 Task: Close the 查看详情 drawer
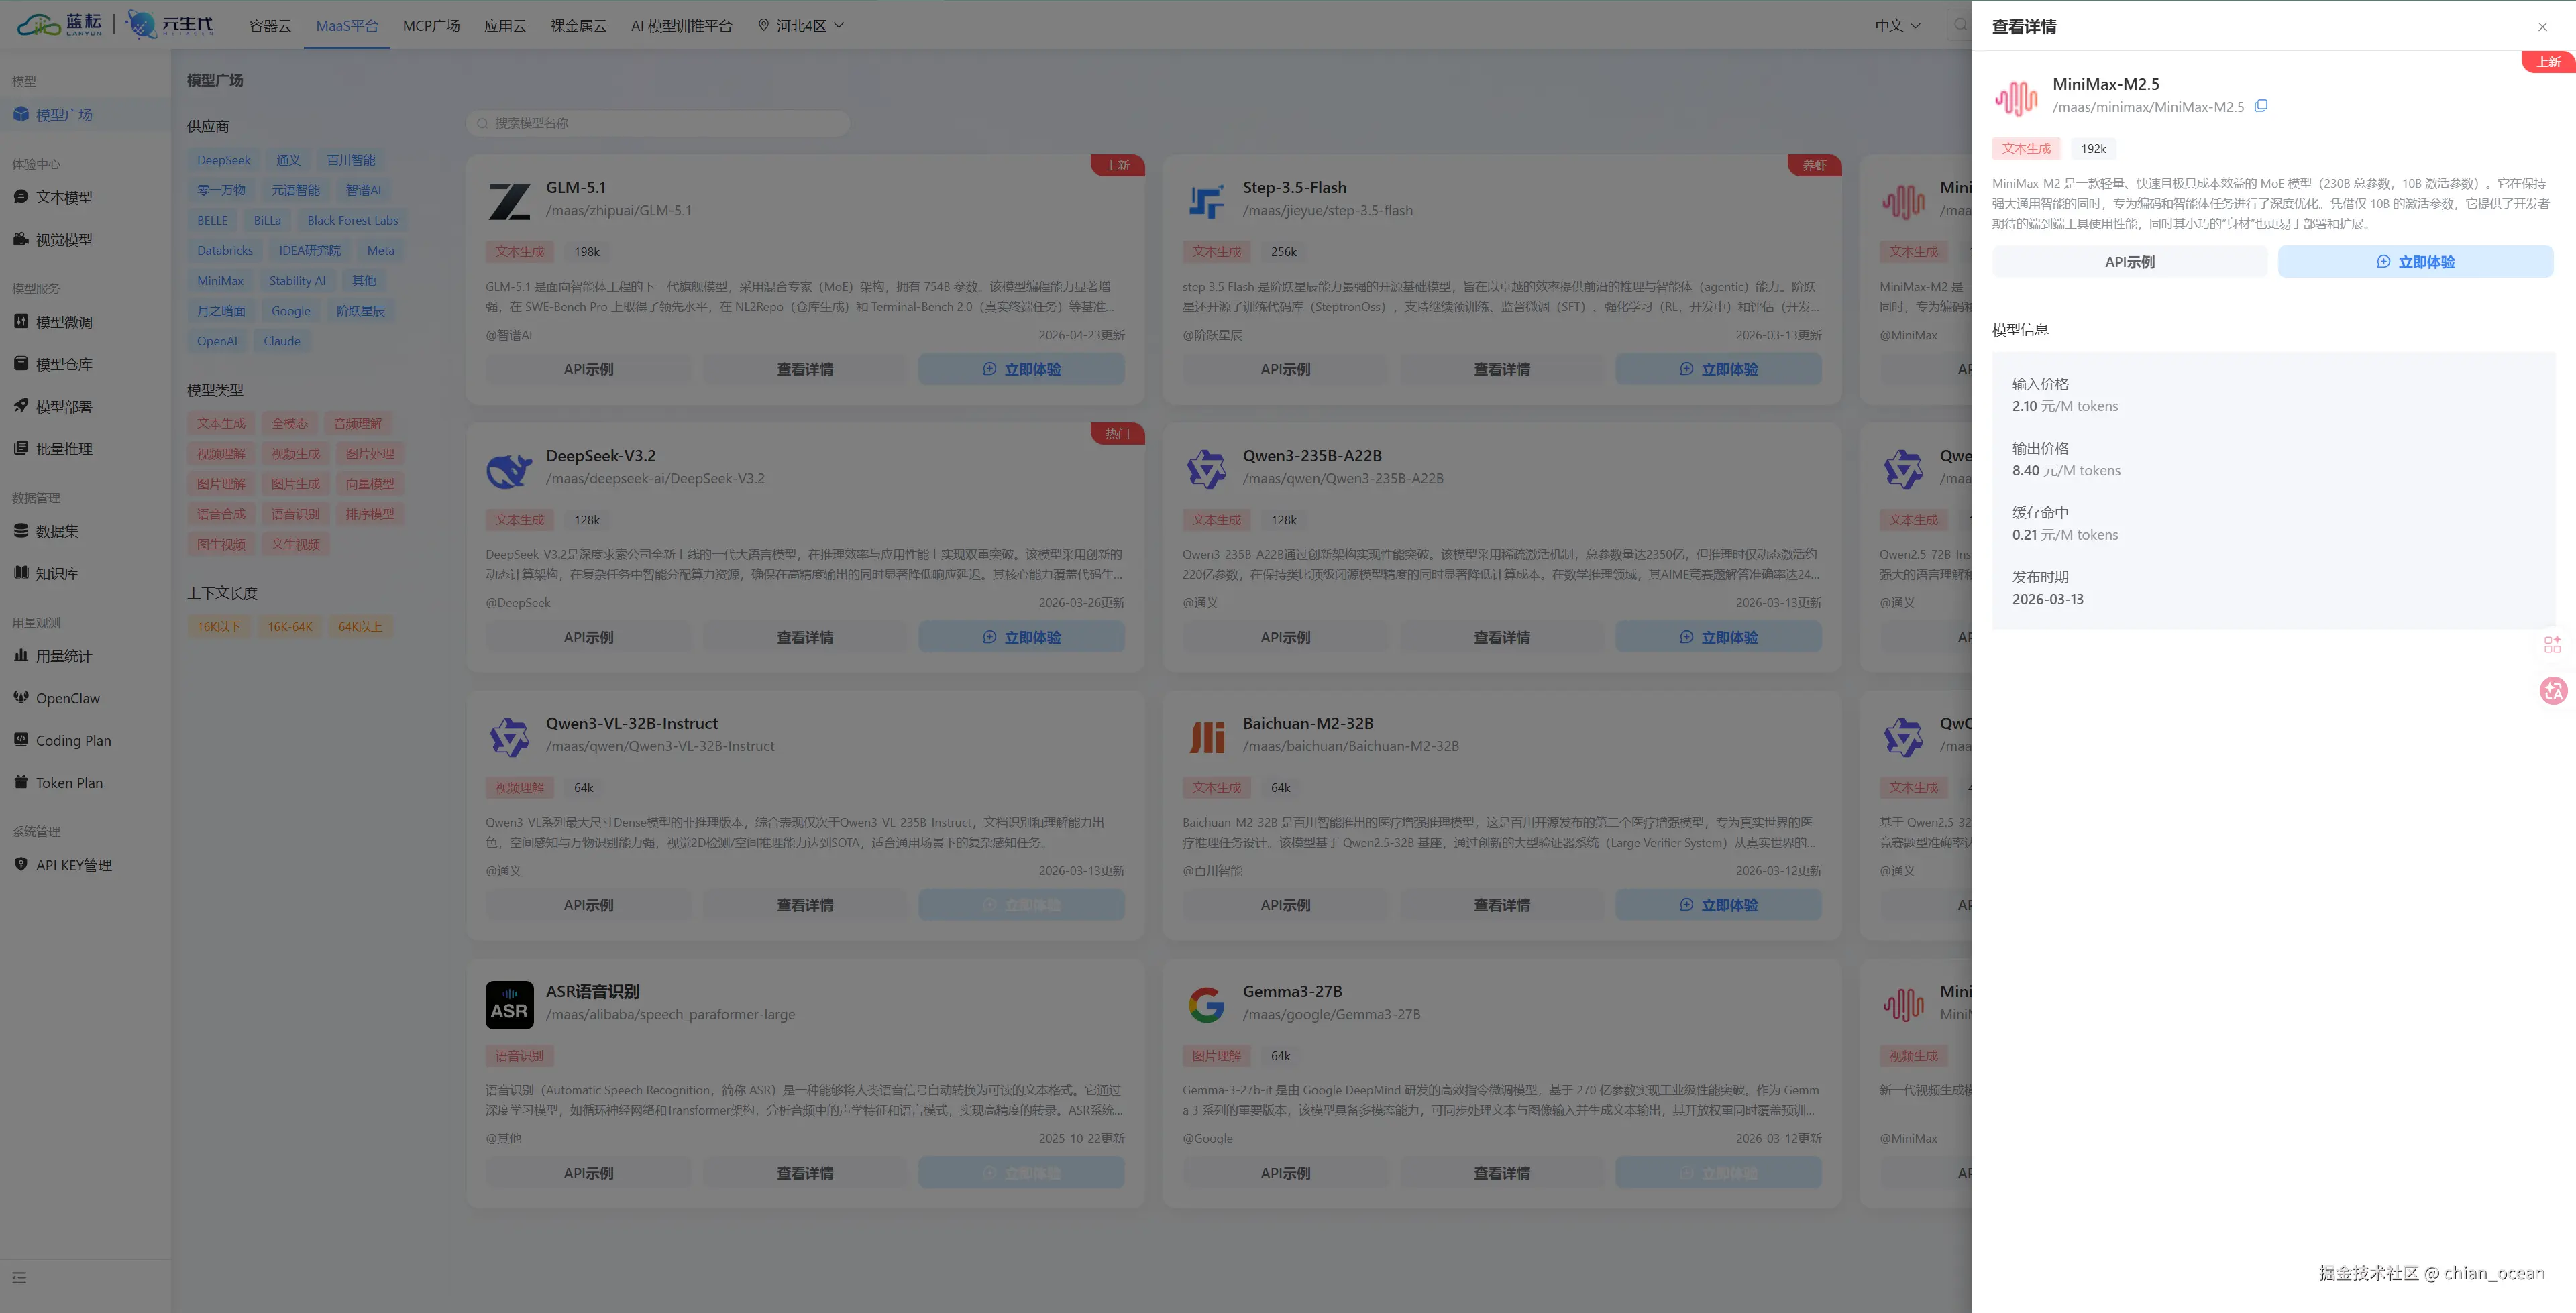pos(2542,27)
